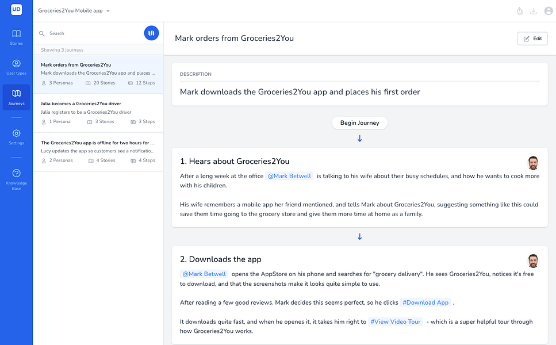The width and height of the screenshot is (556, 345).
Task: Click @Mark Betwell mention in step 2
Action: tap(204, 274)
